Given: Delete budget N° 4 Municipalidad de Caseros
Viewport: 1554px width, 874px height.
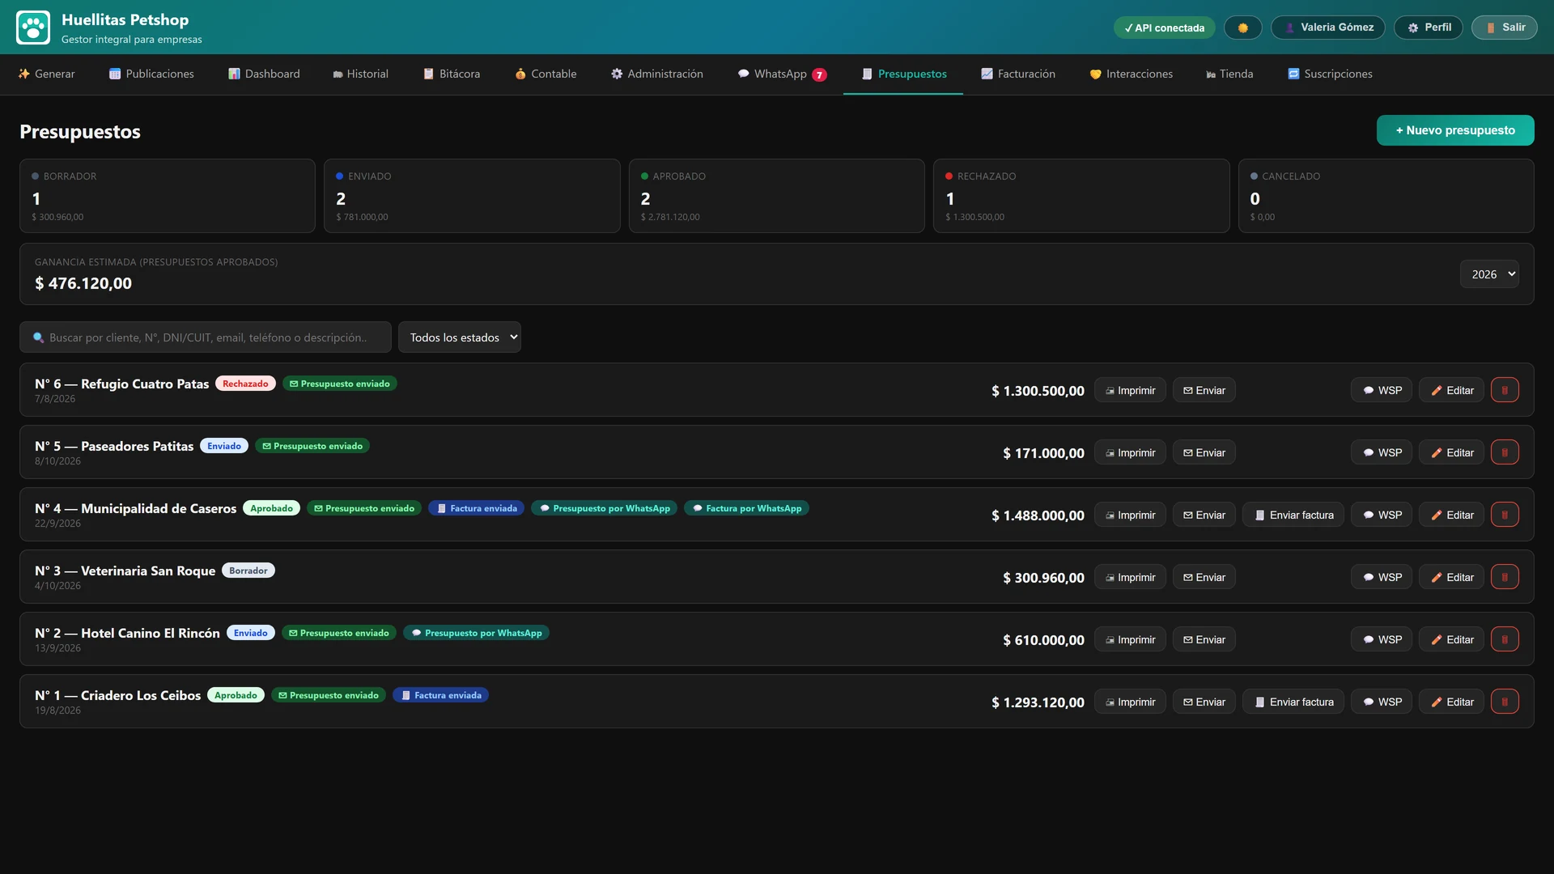Looking at the screenshot, I should 1505,515.
